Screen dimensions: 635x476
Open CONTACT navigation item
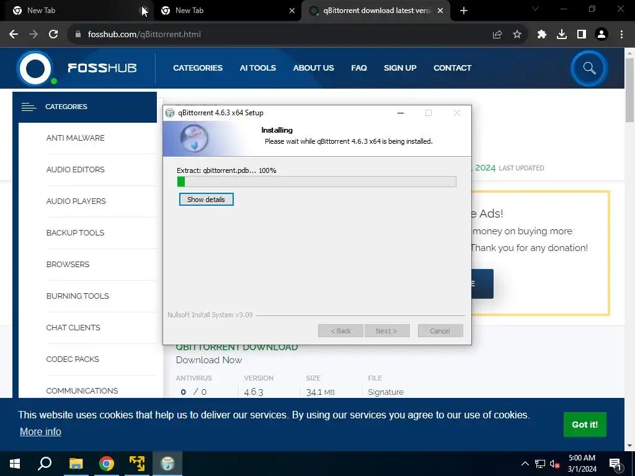pyautogui.click(x=452, y=68)
